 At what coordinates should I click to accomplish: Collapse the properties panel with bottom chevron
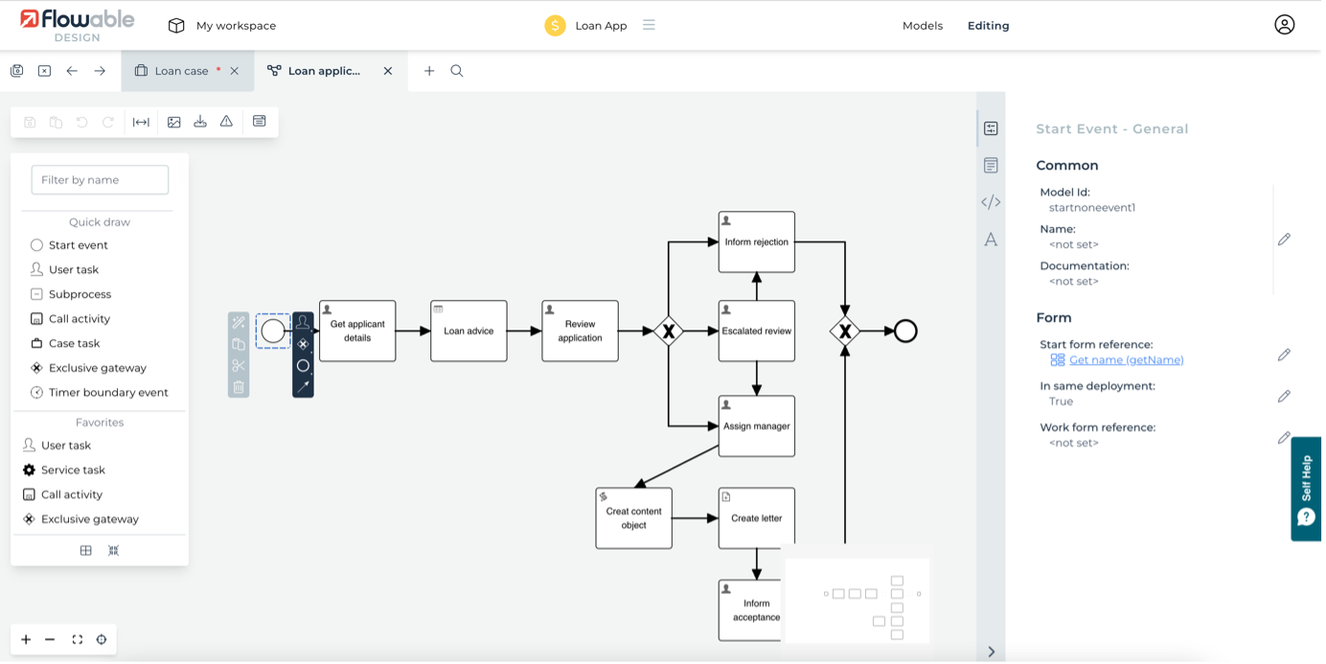991,652
